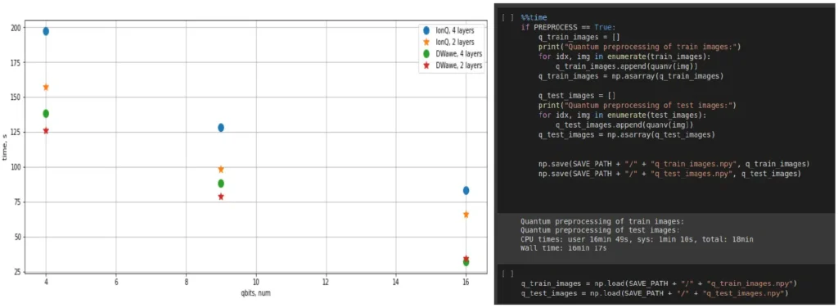Image resolution: width=838 pixels, height=308 pixels.
Task: Click 'q_train_images.append(quanv(img))' line
Action: point(626,66)
